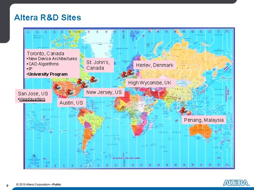Select the New Jersey, US label
The width and height of the screenshot is (254, 190).
pyautogui.click(x=104, y=92)
